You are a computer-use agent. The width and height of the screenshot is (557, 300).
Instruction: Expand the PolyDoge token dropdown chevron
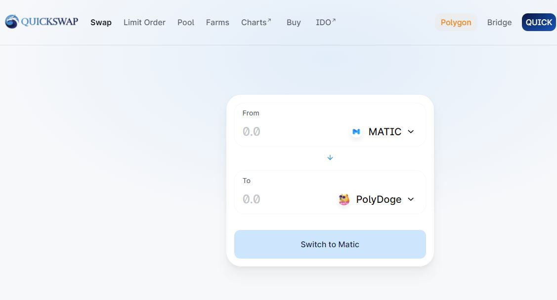411,199
